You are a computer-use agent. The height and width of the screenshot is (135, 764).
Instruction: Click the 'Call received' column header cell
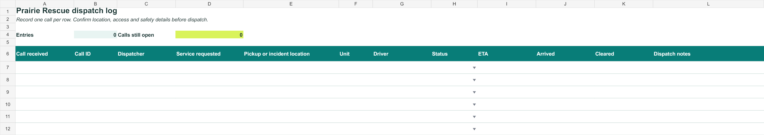[x=45, y=54]
